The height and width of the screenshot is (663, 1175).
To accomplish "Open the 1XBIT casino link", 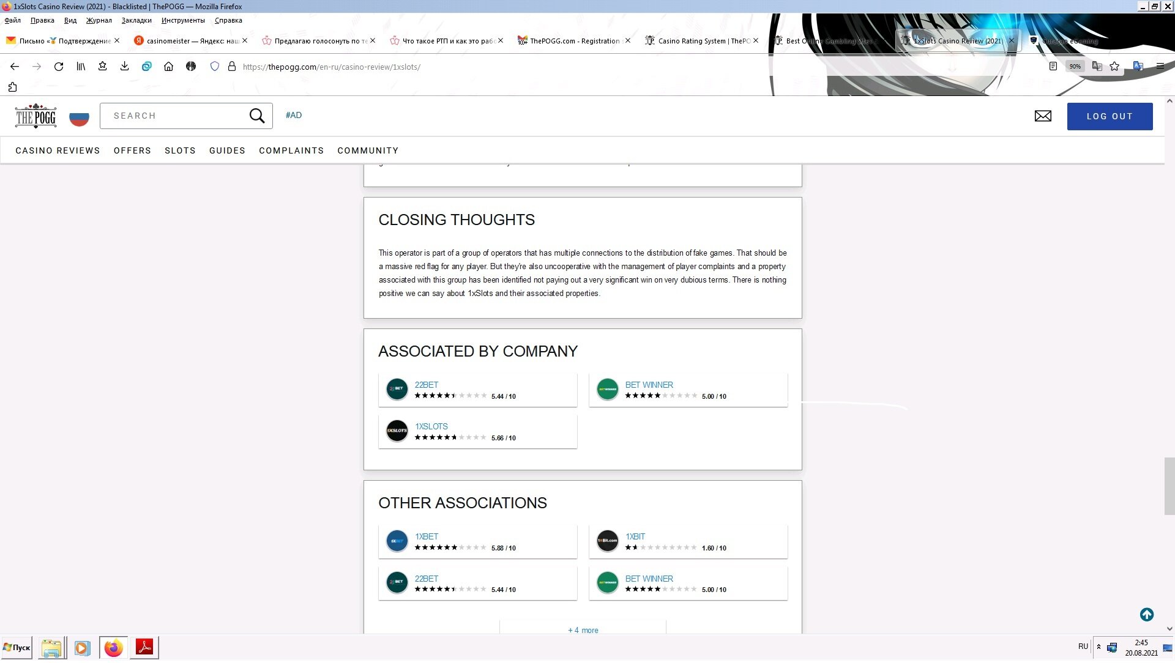I will coord(635,537).
